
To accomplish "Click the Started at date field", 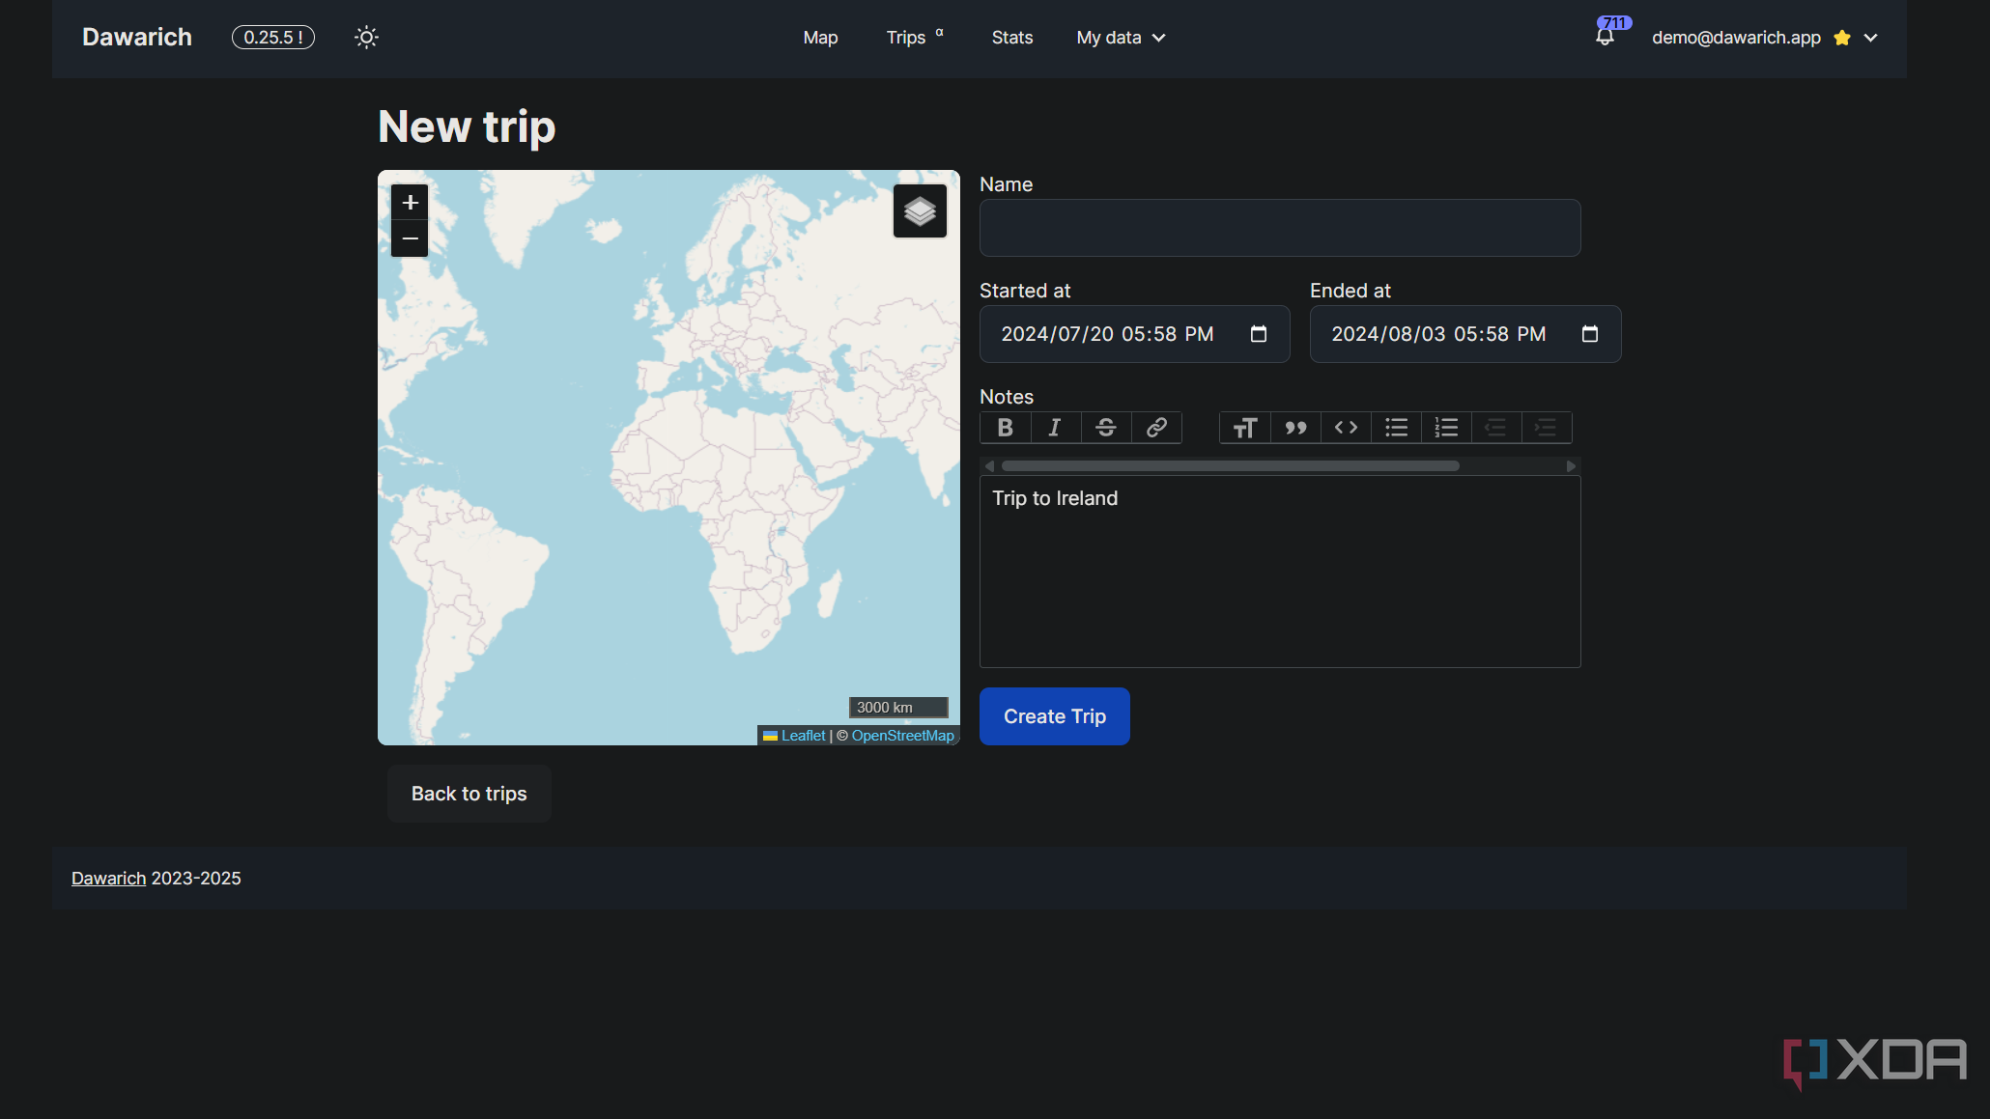I will (1134, 334).
